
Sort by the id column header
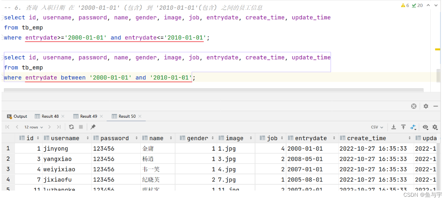click(29, 138)
